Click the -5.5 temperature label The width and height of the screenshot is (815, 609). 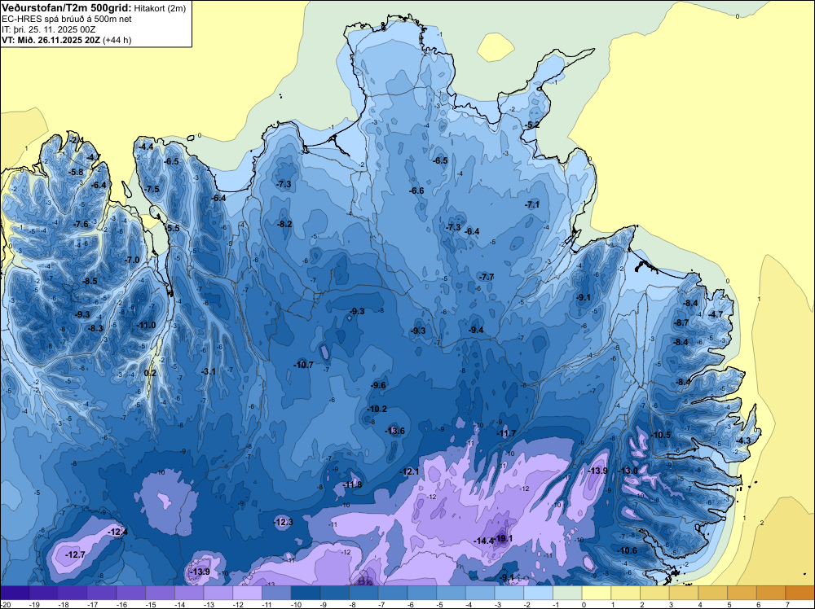(x=173, y=228)
